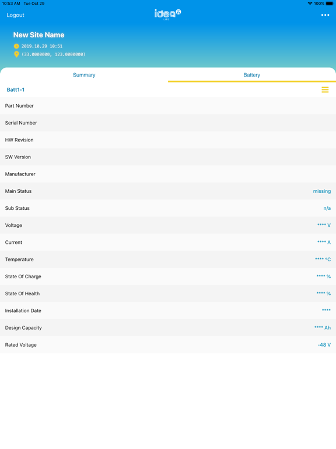Tap the '**** A' current value
Screen dimensions: 336x449
(x=324, y=242)
